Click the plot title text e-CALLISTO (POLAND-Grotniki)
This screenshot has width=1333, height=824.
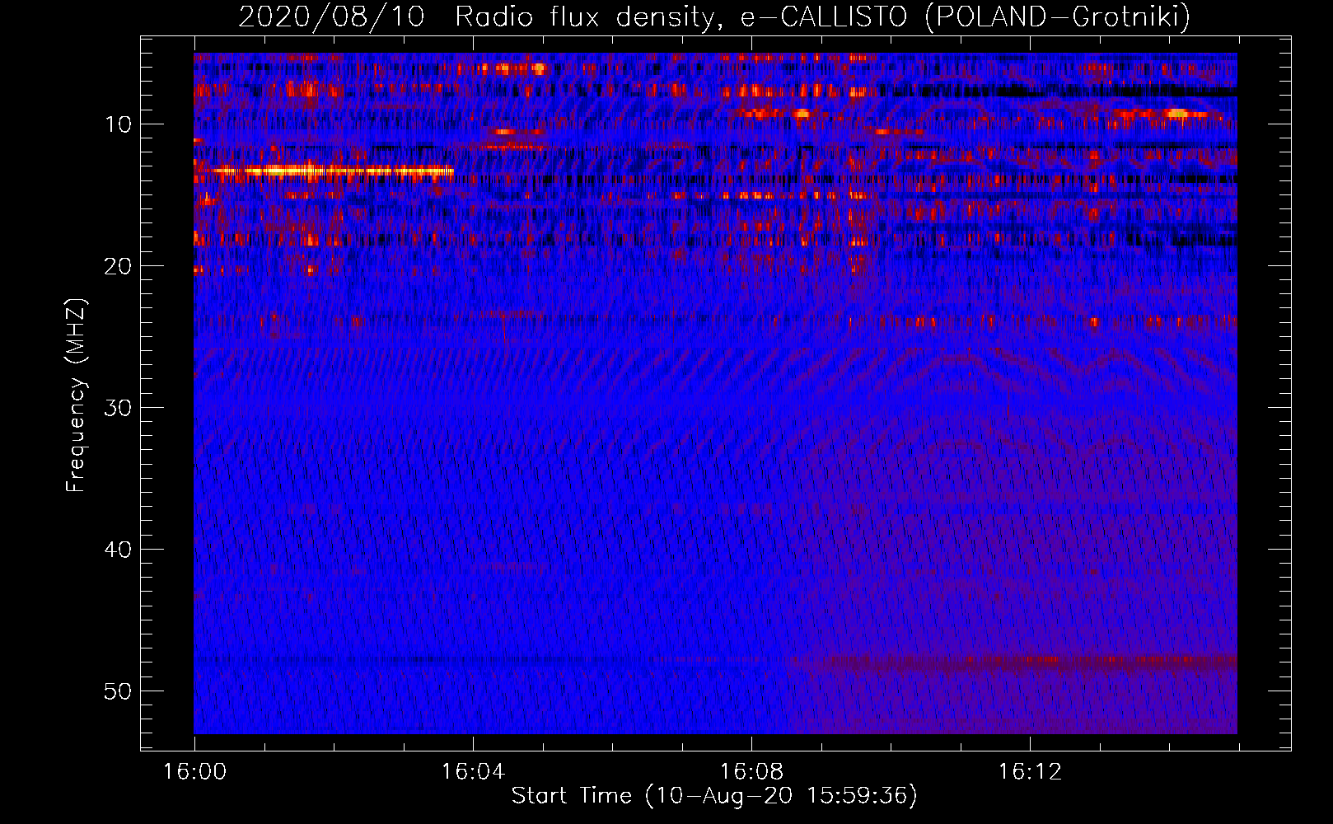pos(964,16)
